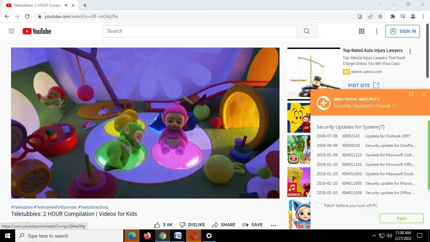Click the green Patch button
The height and width of the screenshot is (242, 430).
tap(401, 218)
